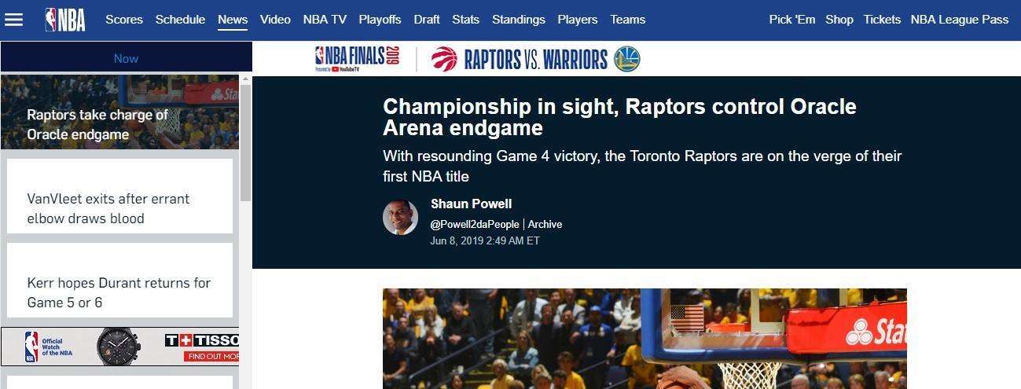Click the Golden State Warriors logo
Screen dimensions: 1021x389
627,59
